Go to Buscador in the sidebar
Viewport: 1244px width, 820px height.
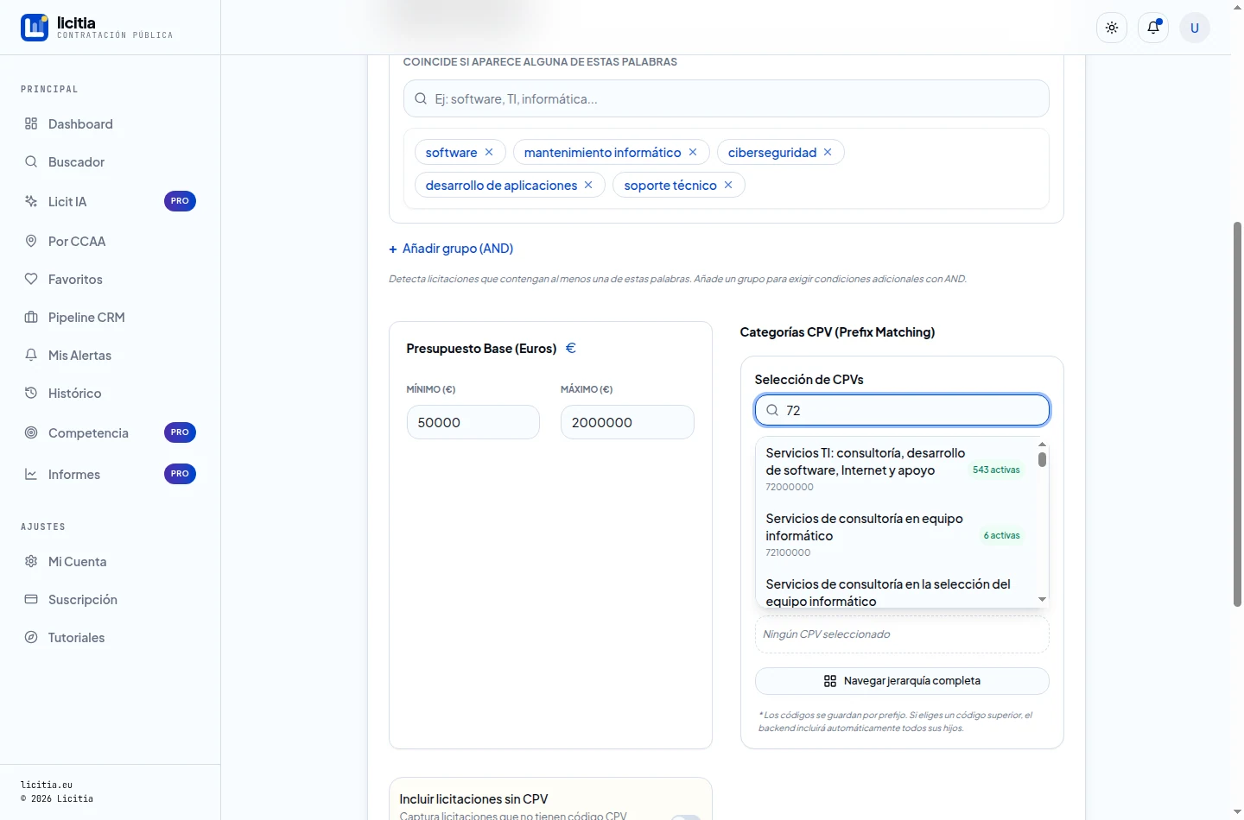pyautogui.click(x=110, y=161)
